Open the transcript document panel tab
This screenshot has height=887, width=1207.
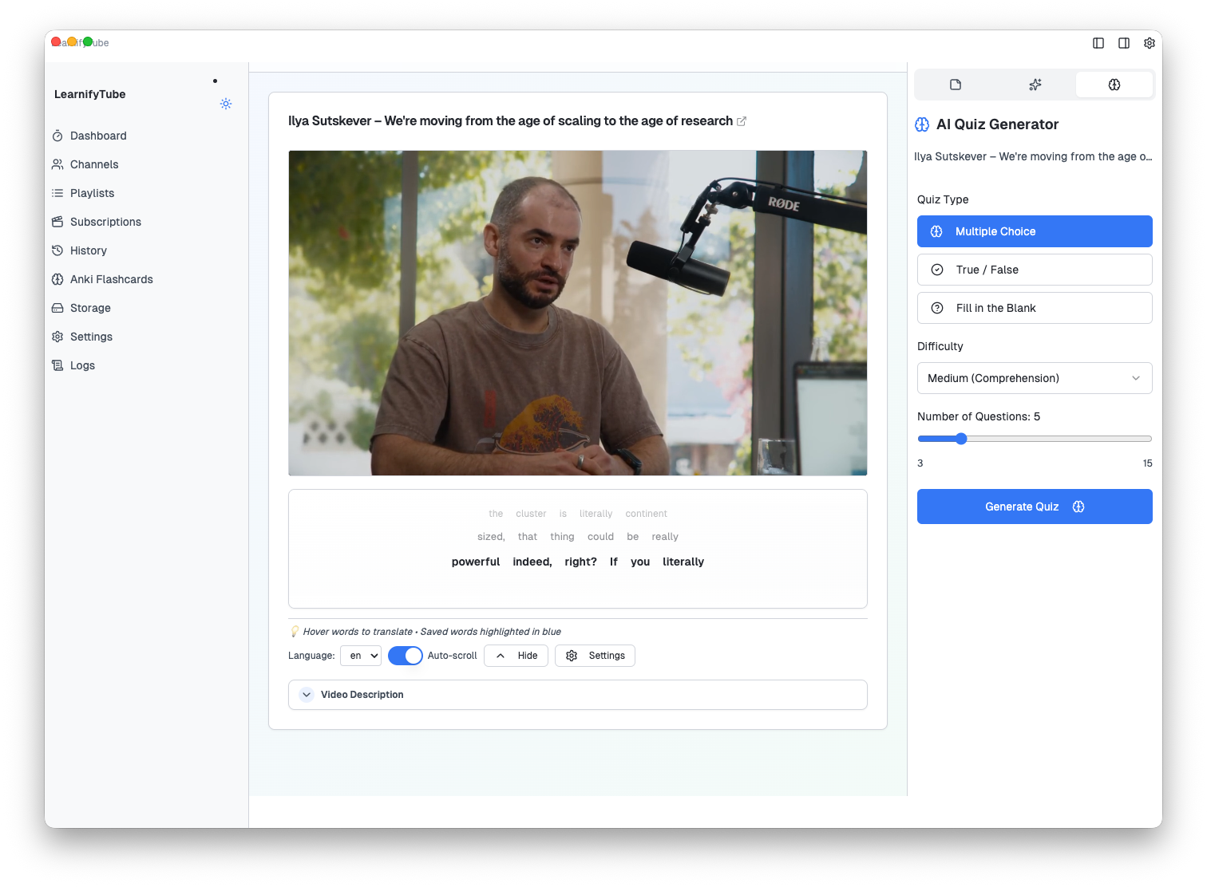click(955, 85)
